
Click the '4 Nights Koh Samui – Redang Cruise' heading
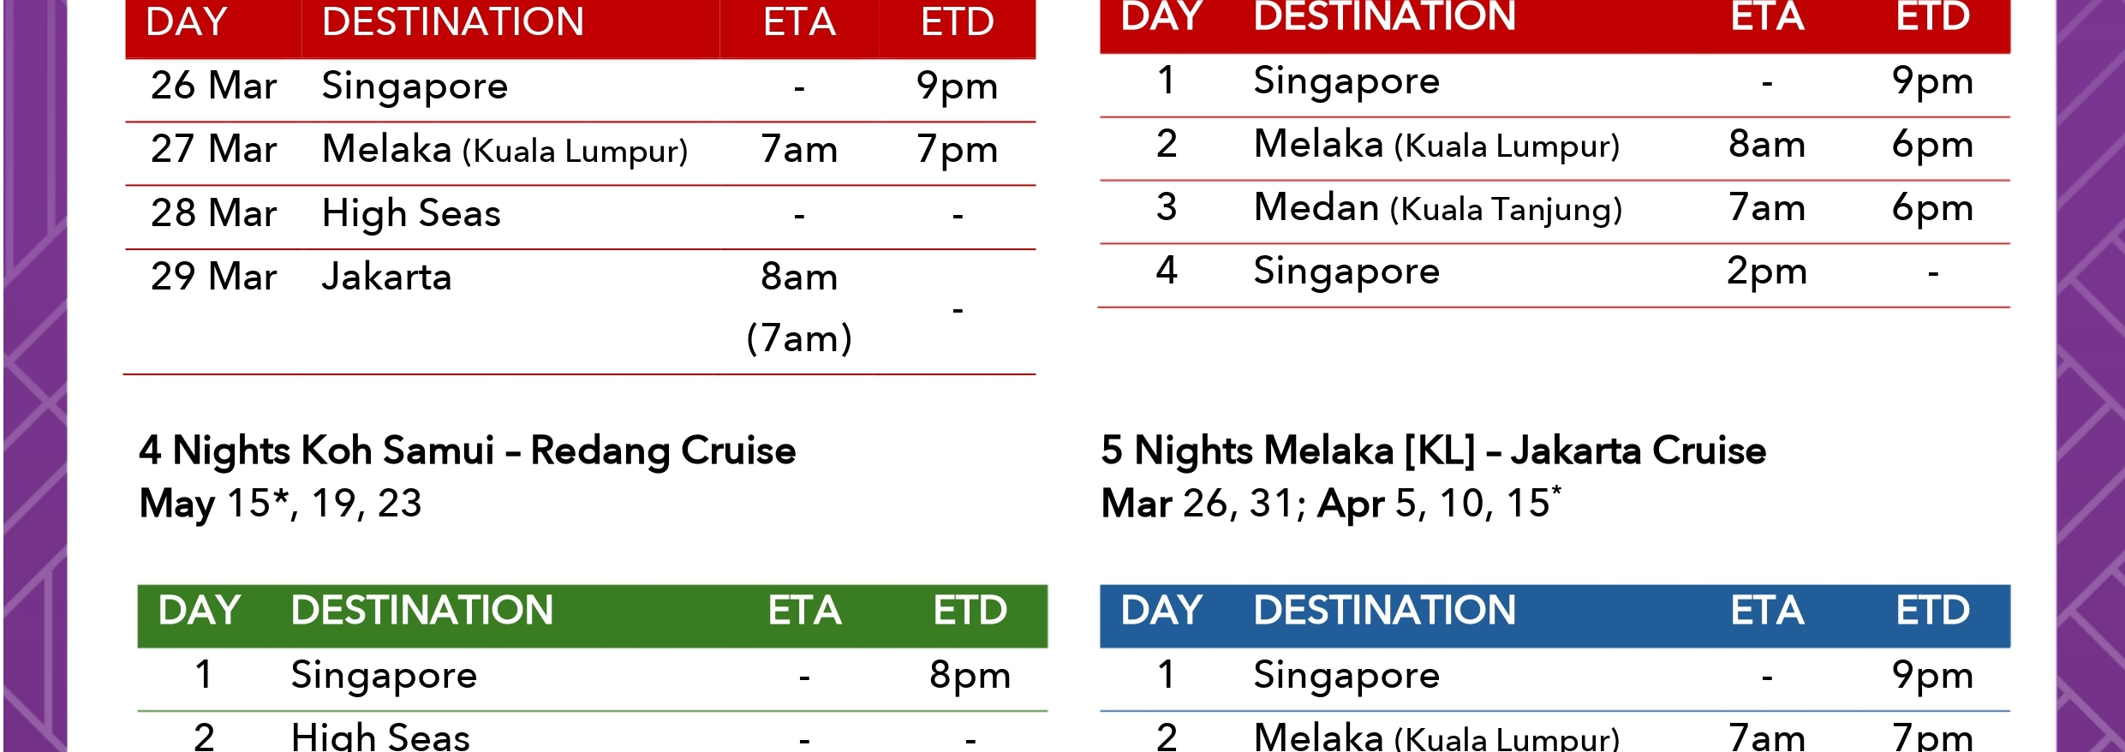[x=468, y=451]
